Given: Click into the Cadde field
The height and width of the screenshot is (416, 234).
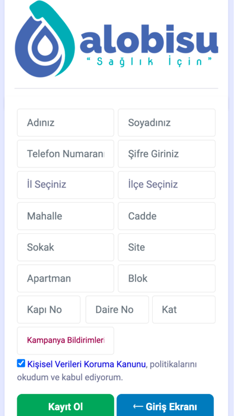Looking at the screenshot, I should tap(167, 216).
